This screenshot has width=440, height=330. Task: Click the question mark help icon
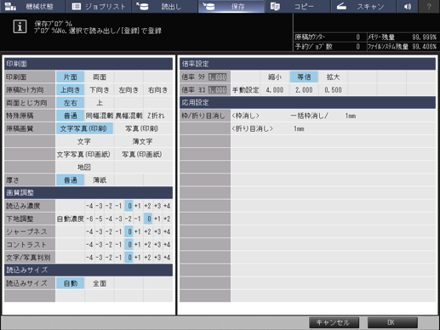click(429, 6)
